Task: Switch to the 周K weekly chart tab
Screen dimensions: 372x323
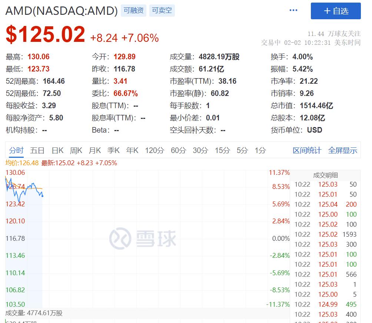Action: click(x=76, y=150)
